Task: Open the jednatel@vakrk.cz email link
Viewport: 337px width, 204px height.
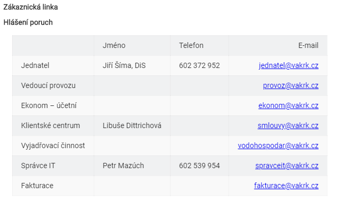Action: pyautogui.click(x=289, y=65)
